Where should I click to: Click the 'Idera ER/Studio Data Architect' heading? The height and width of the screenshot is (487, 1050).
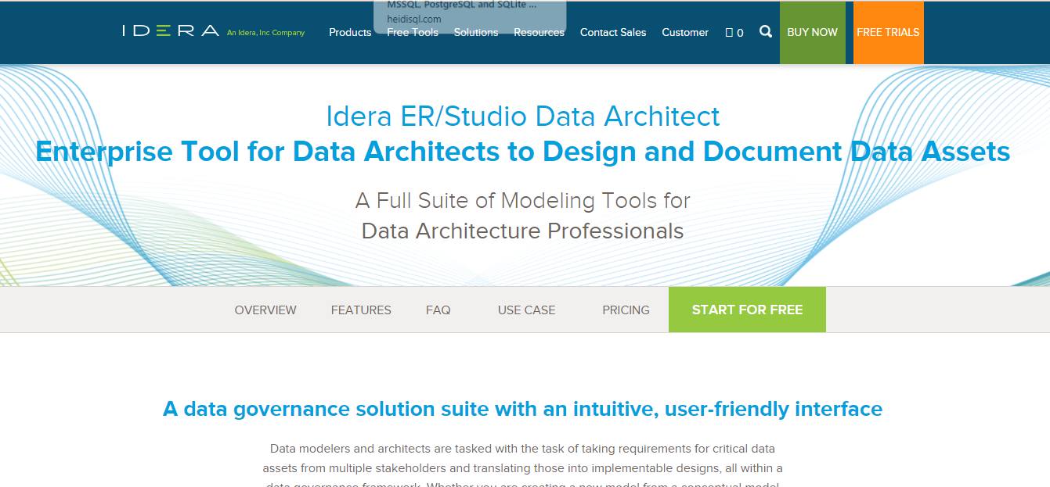tap(523, 116)
